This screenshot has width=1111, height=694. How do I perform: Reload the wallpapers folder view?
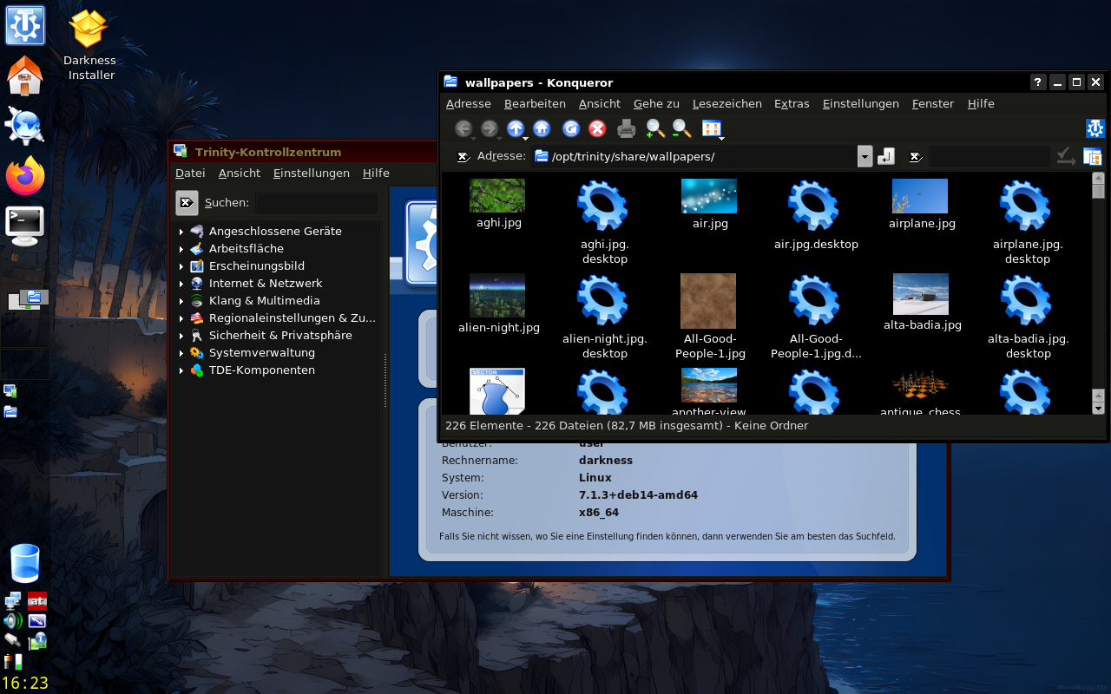pyautogui.click(x=571, y=129)
